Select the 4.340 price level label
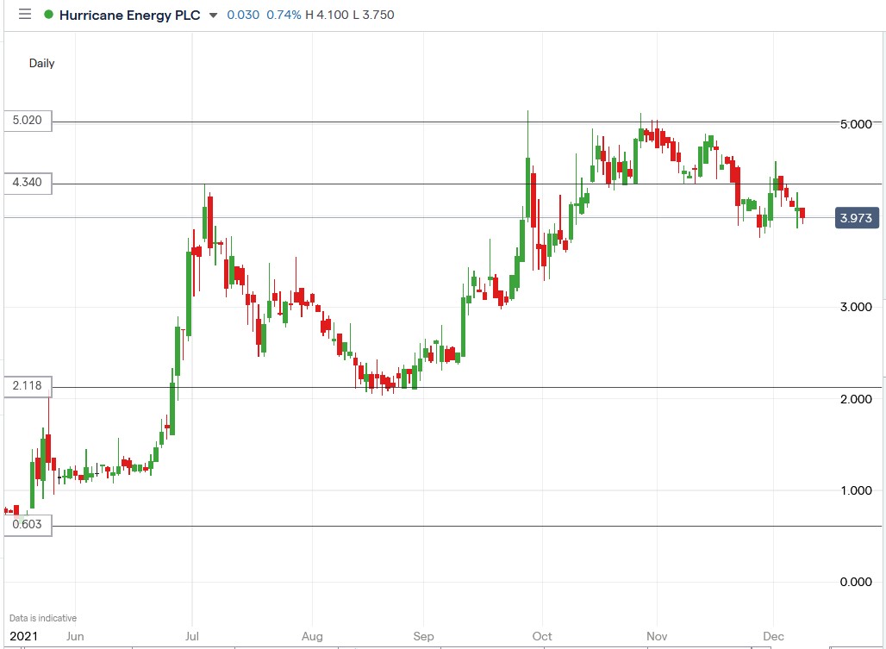886x649 pixels. (28, 183)
